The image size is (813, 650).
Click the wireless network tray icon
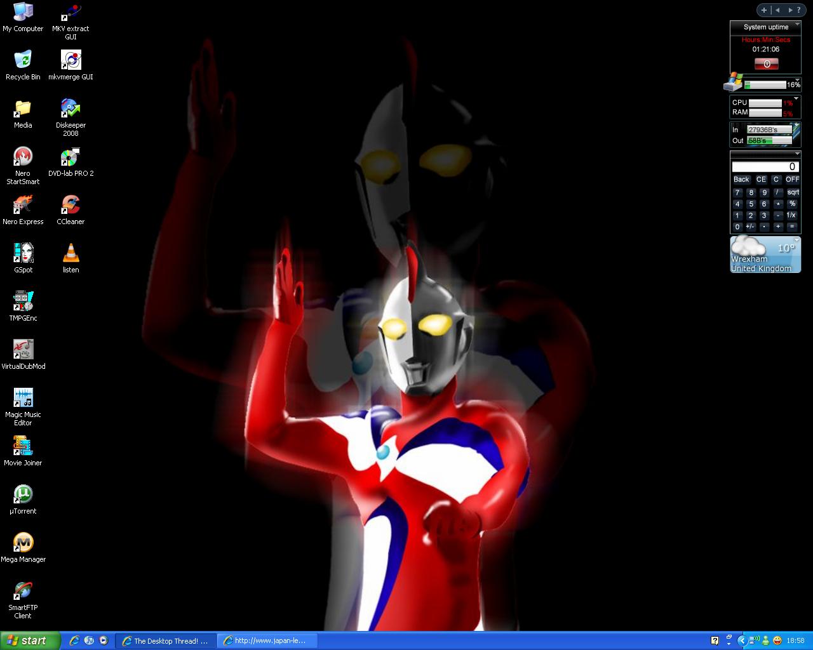point(754,640)
